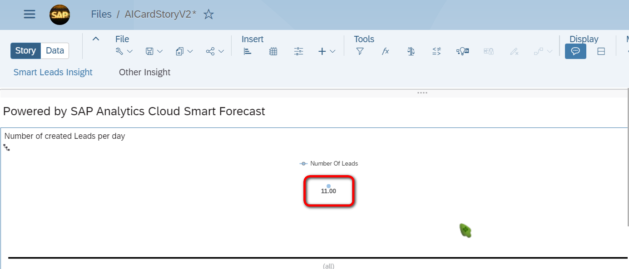Switch to Story mode
The image size is (629, 269).
click(x=25, y=51)
